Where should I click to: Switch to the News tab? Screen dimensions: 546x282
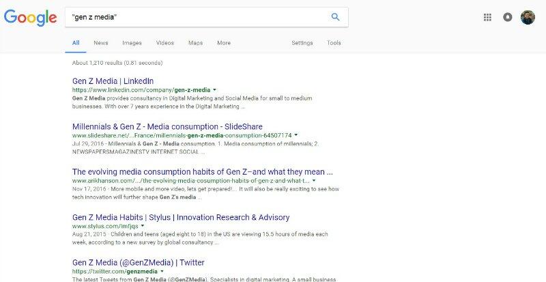100,43
